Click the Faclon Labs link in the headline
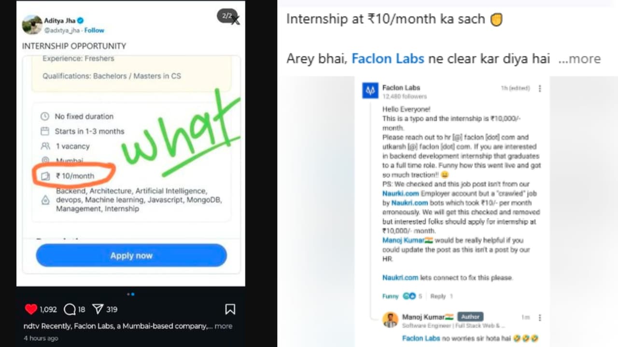Image resolution: width=618 pixels, height=347 pixels. (388, 58)
